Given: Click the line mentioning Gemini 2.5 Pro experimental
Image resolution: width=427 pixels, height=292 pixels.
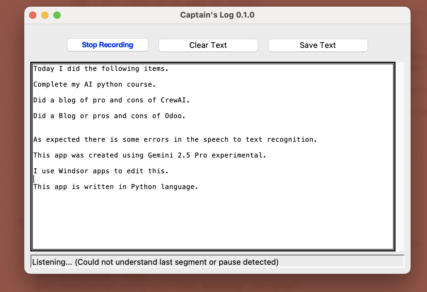Looking at the screenshot, I should tap(150, 155).
